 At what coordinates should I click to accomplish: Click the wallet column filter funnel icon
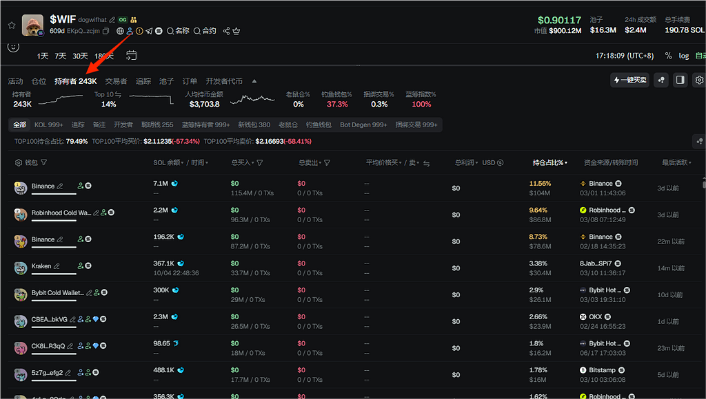click(x=44, y=163)
